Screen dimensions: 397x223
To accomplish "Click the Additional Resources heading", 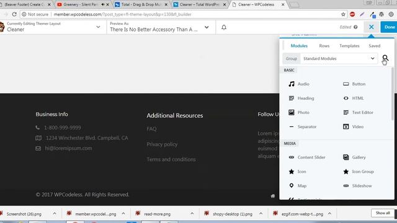I will pos(175,116).
